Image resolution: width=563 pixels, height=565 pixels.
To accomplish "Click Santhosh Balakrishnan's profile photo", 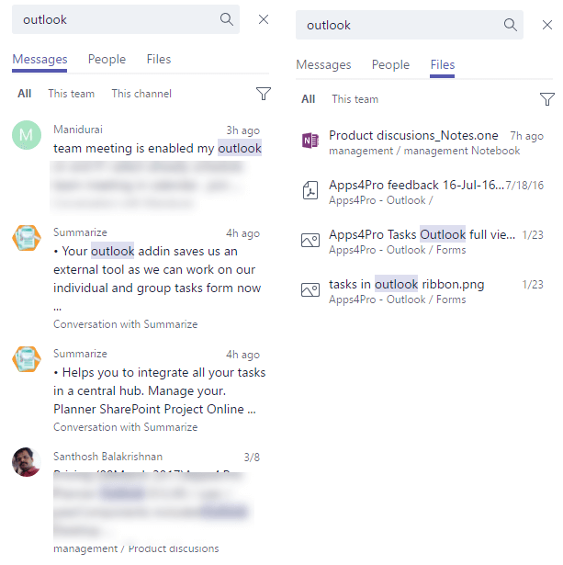I will click(27, 462).
